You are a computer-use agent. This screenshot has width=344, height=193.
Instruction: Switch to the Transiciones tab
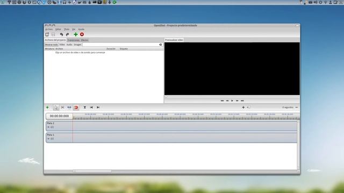pyautogui.click(x=73, y=40)
